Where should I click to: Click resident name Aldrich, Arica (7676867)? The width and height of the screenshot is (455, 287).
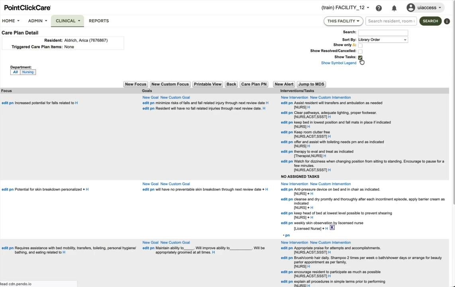[86, 40]
